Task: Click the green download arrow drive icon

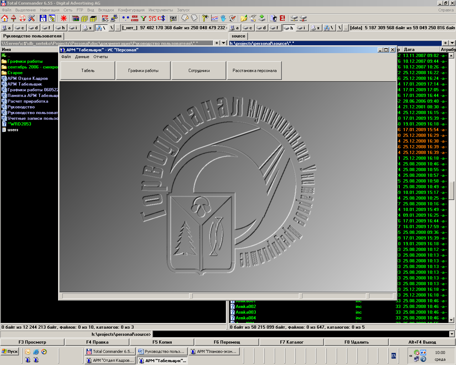Action: pyautogui.click(x=262, y=18)
